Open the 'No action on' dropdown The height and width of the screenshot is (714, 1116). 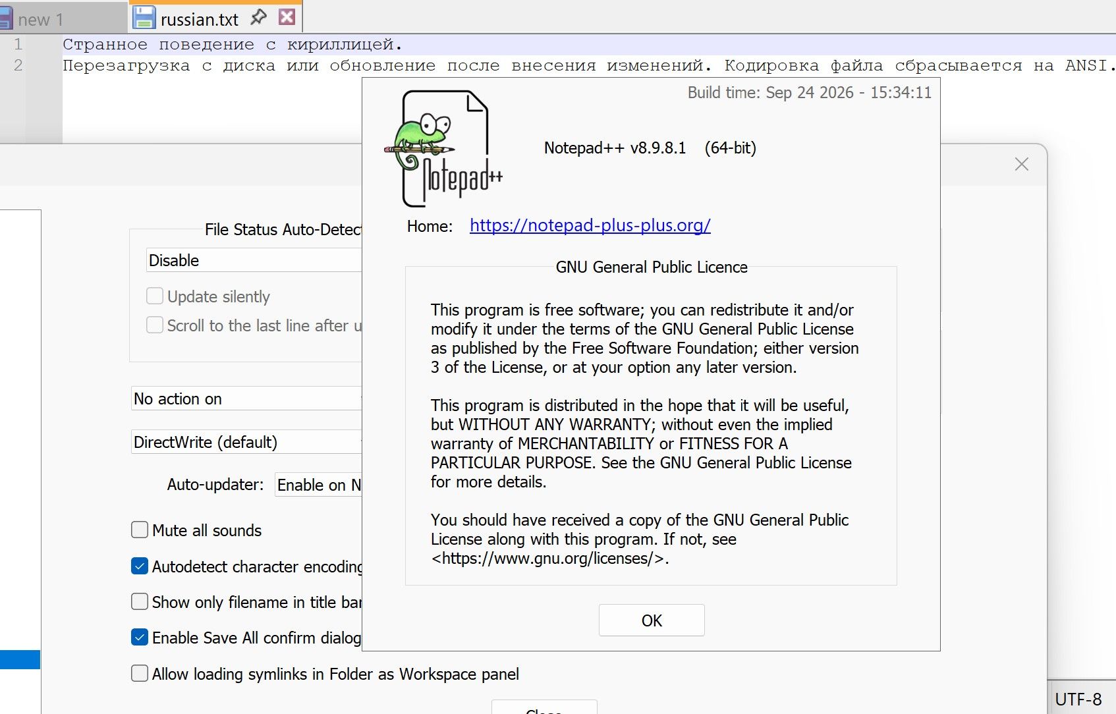tap(246, 398)
